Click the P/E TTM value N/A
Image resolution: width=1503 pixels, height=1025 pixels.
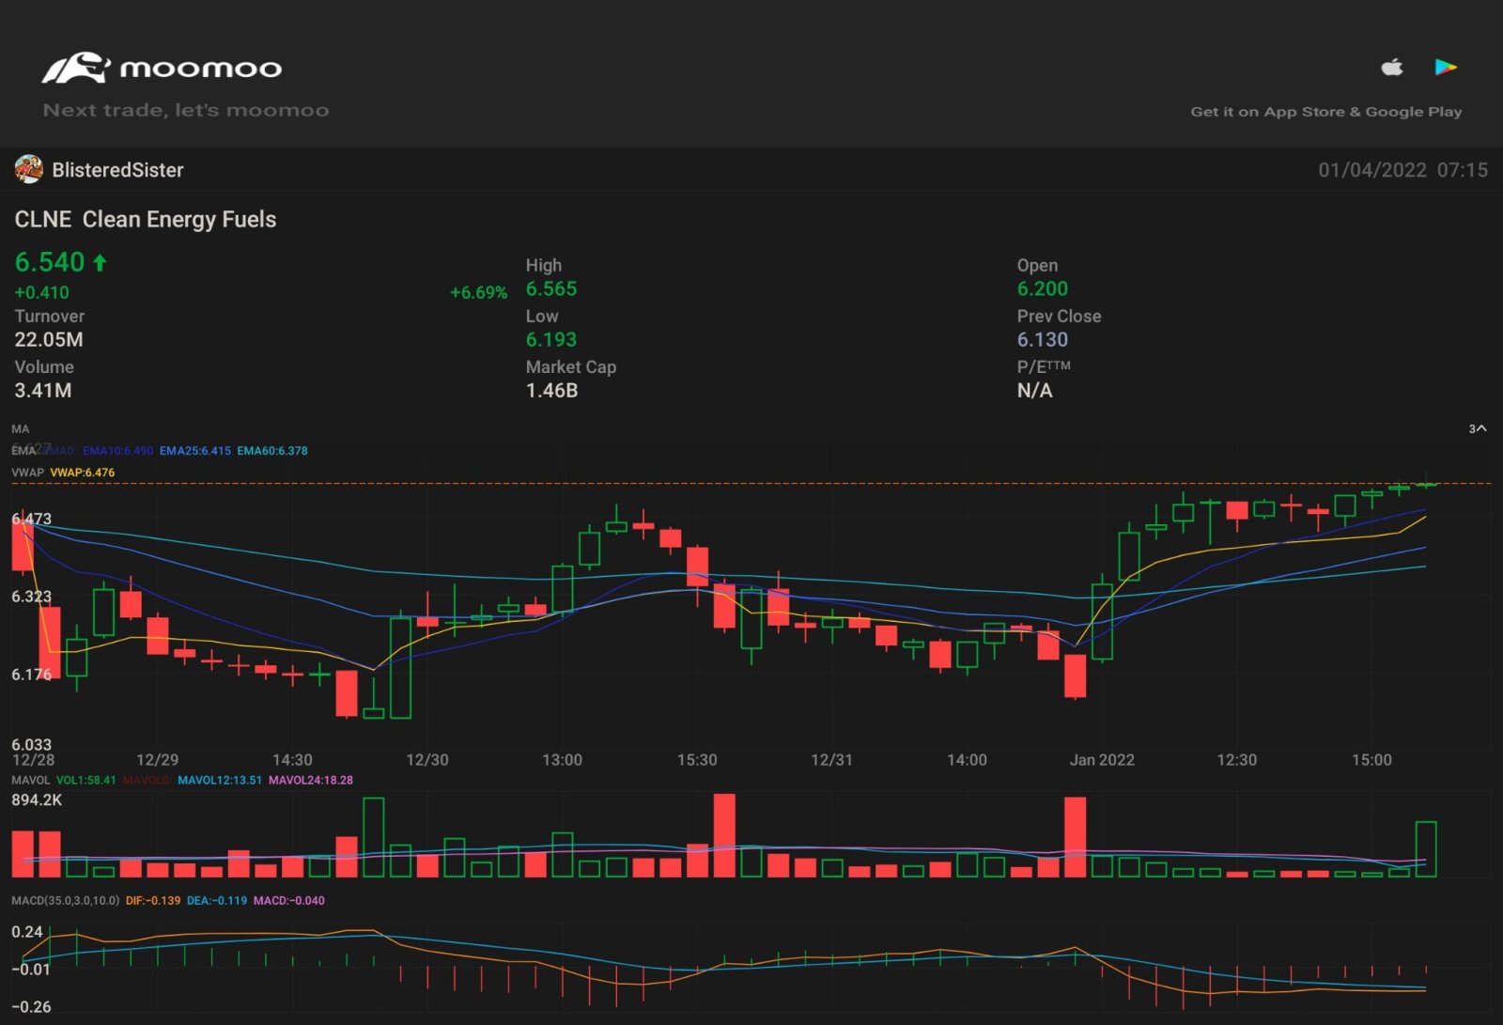1034,390
